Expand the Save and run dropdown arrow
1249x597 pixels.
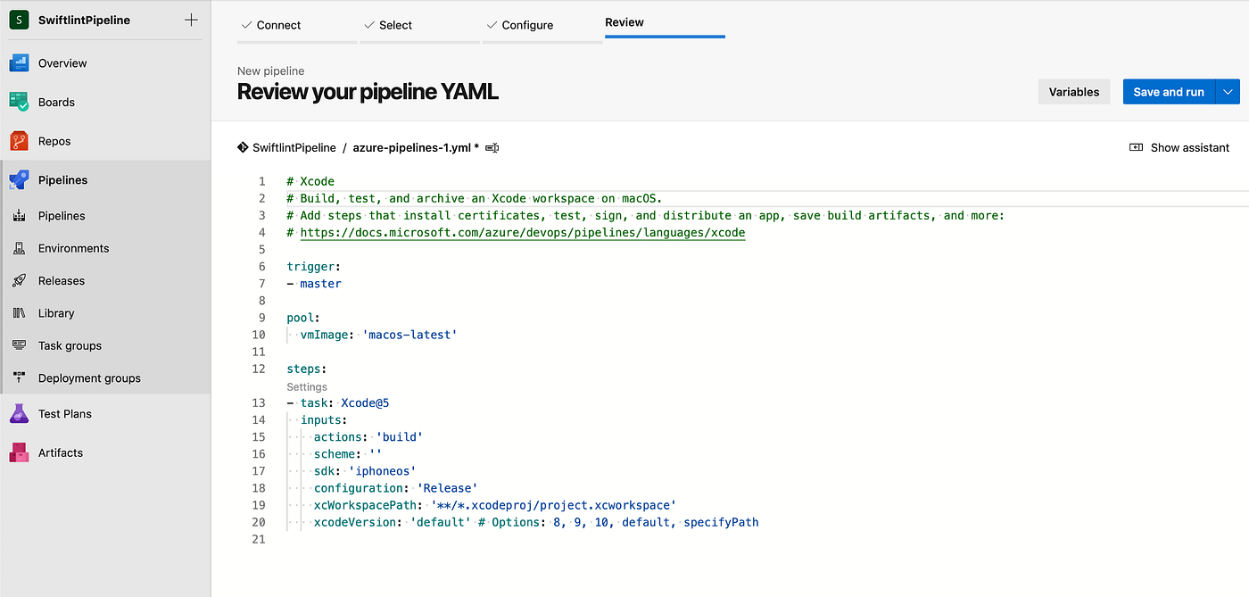tap(1228, 92)
